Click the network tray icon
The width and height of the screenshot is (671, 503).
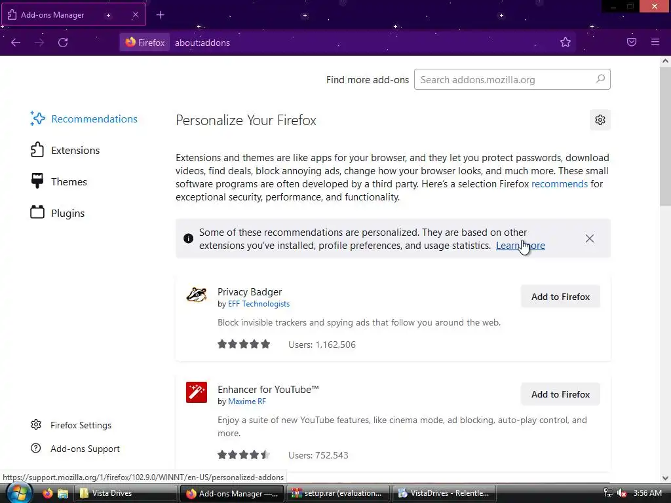tap(608, 493)
